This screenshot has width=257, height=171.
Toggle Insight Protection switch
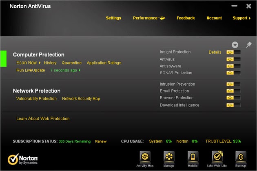233,52
